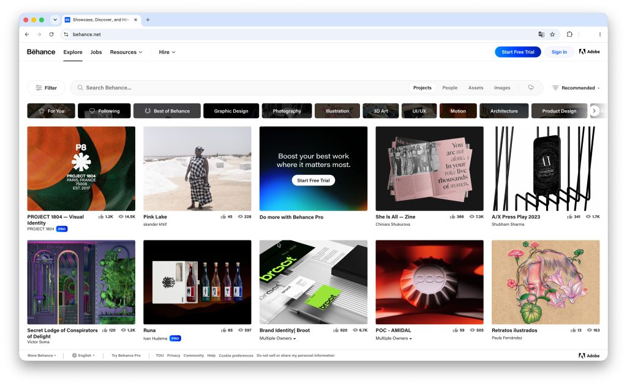Viewport: 627px width, 386px height.
Task: Open the Recommended sort dropdown
Action: 576,88
